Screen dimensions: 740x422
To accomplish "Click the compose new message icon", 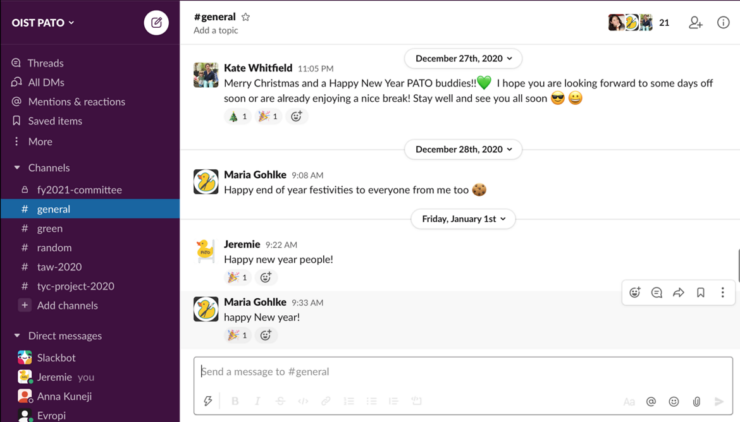I will [156, 23].
